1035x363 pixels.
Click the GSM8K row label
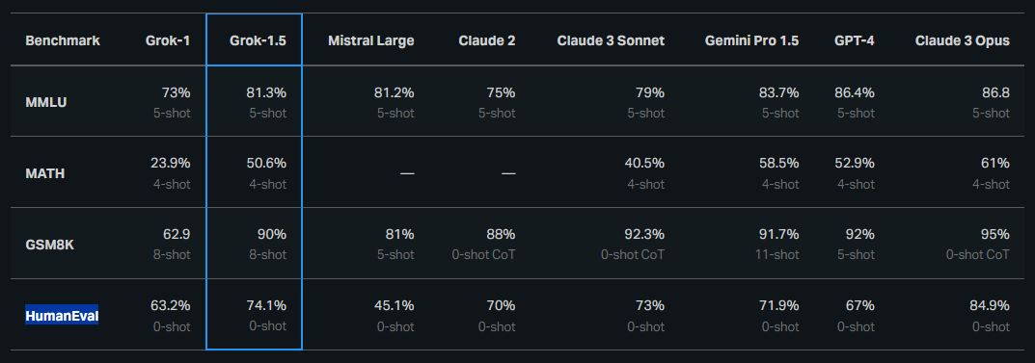click(49, 245)
